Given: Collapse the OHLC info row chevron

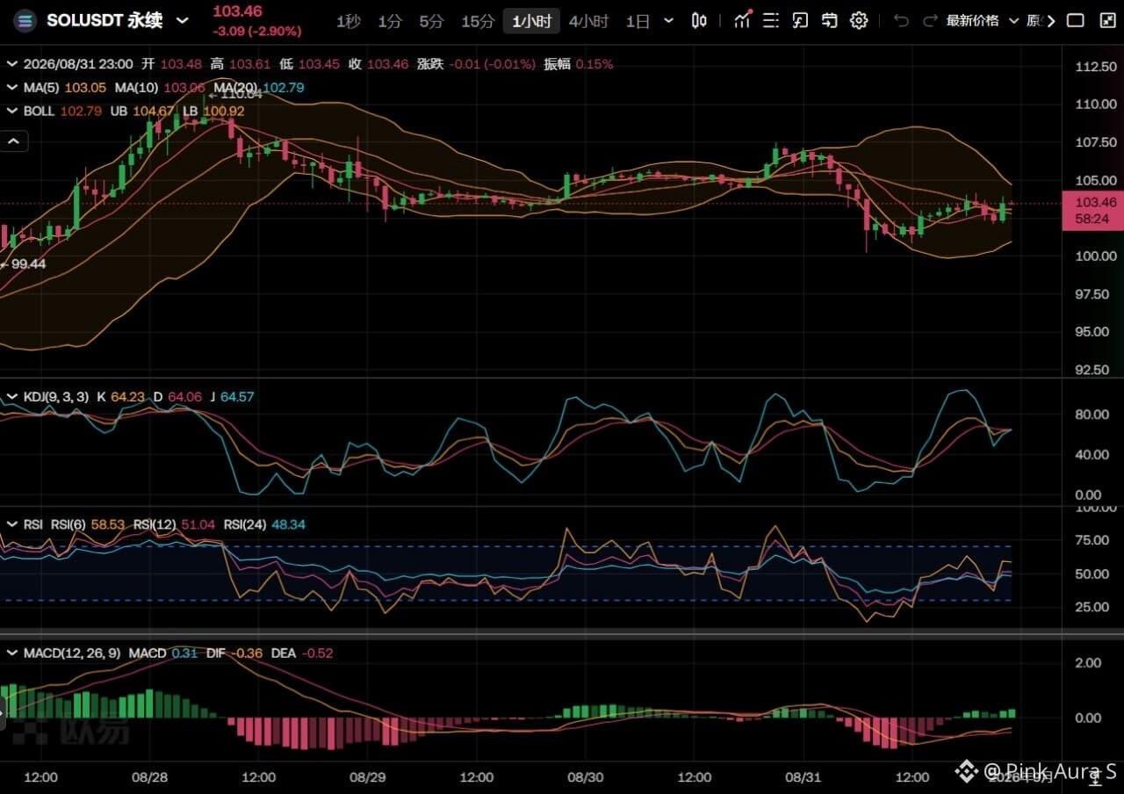Looking at the screenshot, I should [12, 64].
